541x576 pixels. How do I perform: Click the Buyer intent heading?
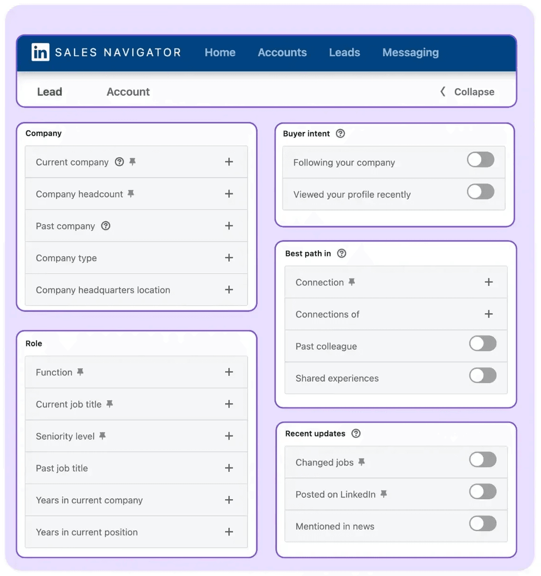click(307, 134)
